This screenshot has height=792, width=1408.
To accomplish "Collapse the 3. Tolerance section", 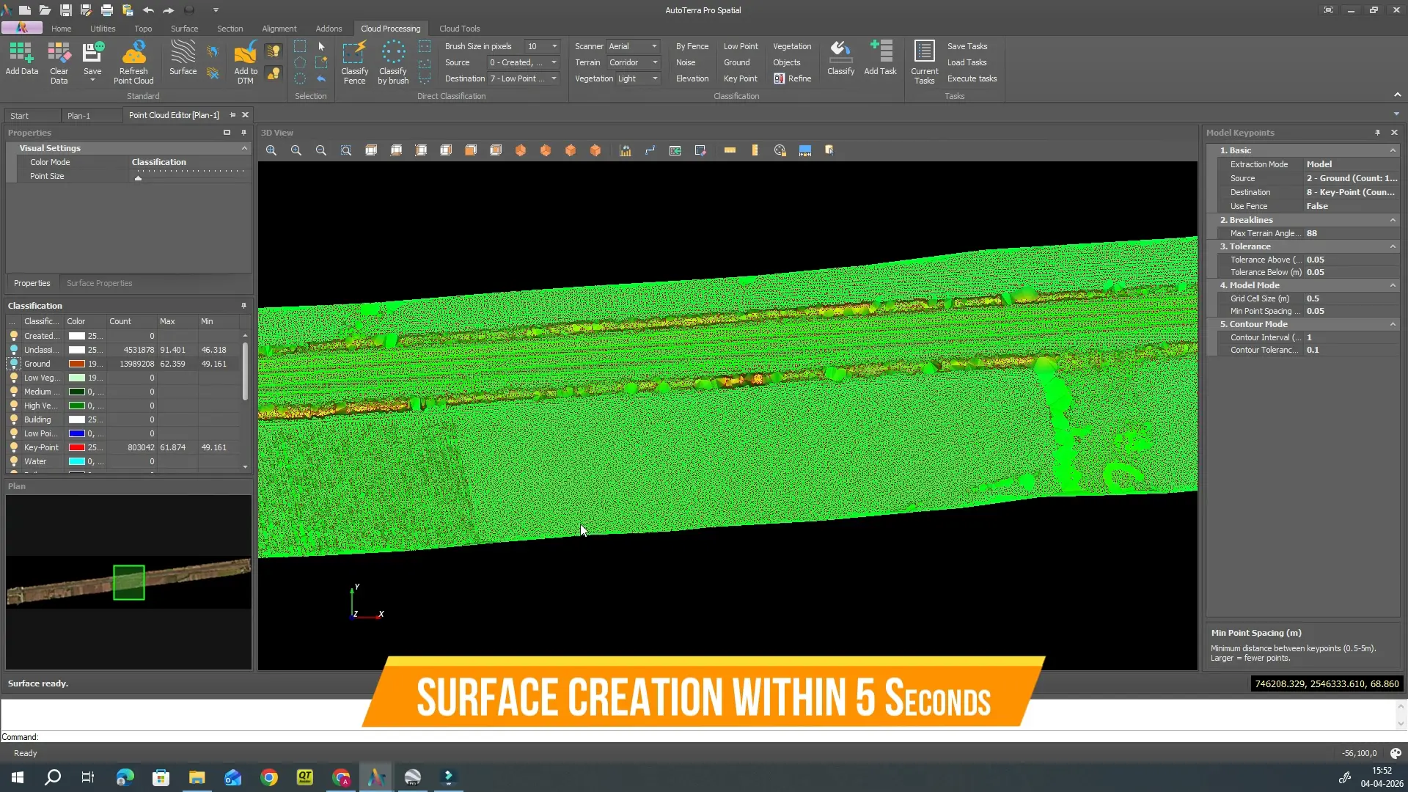I will click(1393, 246).
